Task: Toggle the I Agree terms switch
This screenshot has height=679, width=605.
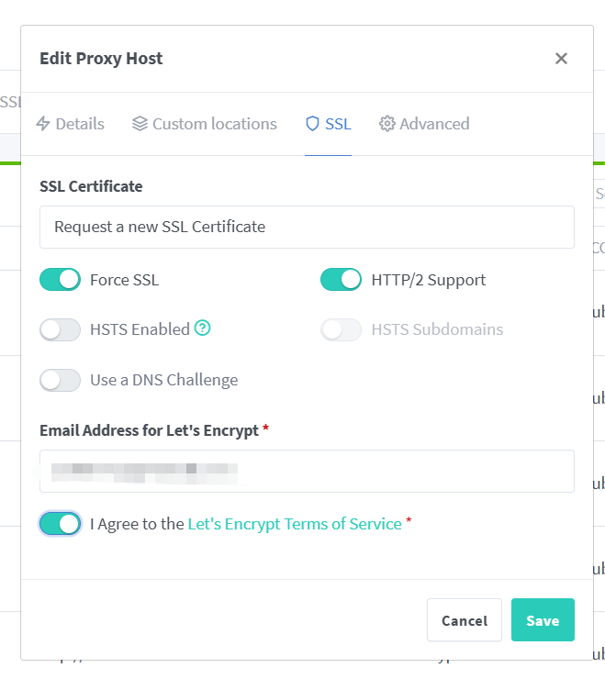Action: point(61,524)
